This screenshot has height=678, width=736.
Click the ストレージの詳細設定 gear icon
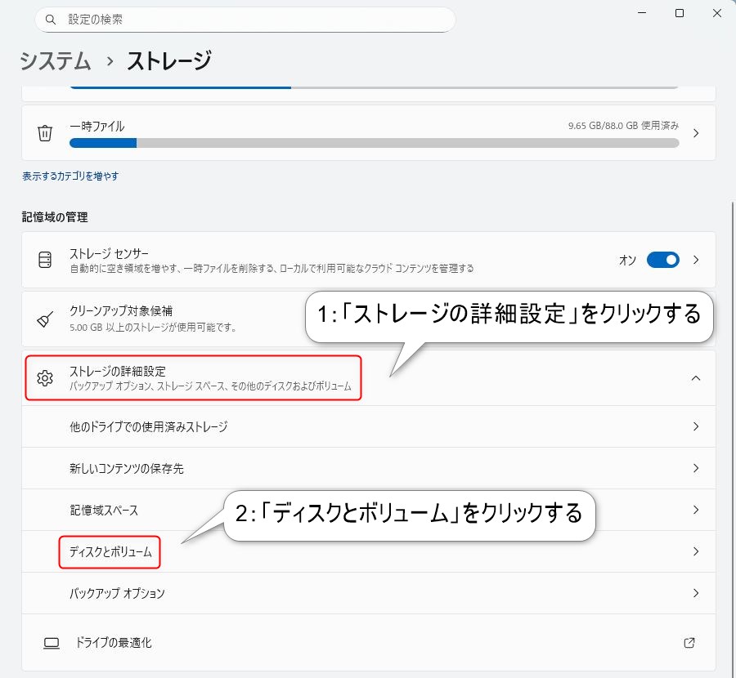45,378
